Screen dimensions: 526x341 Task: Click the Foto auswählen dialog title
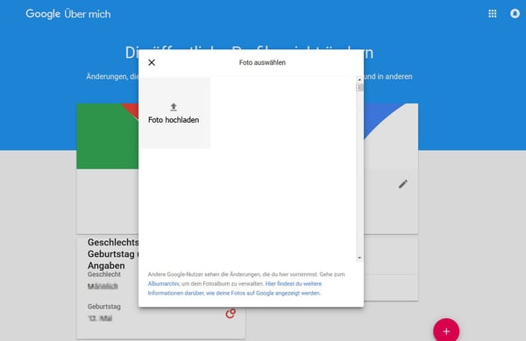(262, 63)
